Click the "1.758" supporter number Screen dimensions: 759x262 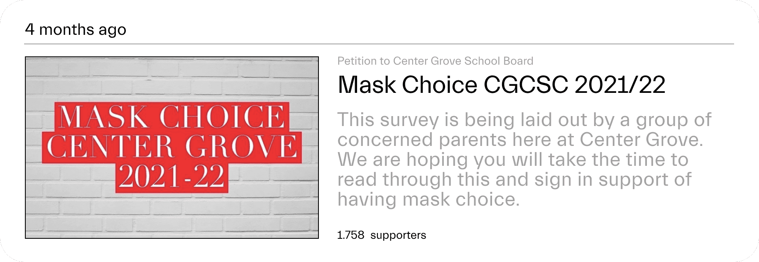(x=350, y=235)
